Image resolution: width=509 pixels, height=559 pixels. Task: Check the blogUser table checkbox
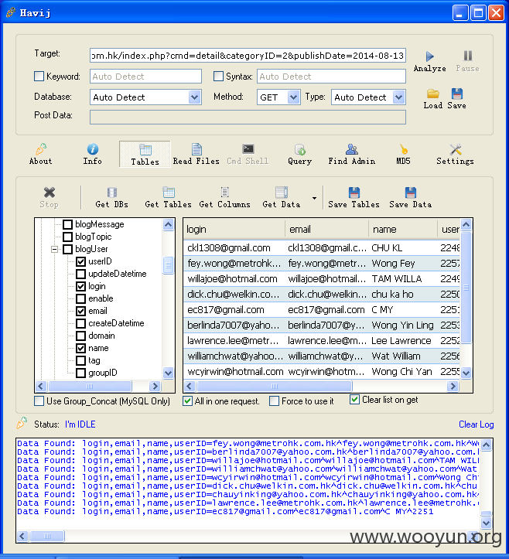pos(68,249)
